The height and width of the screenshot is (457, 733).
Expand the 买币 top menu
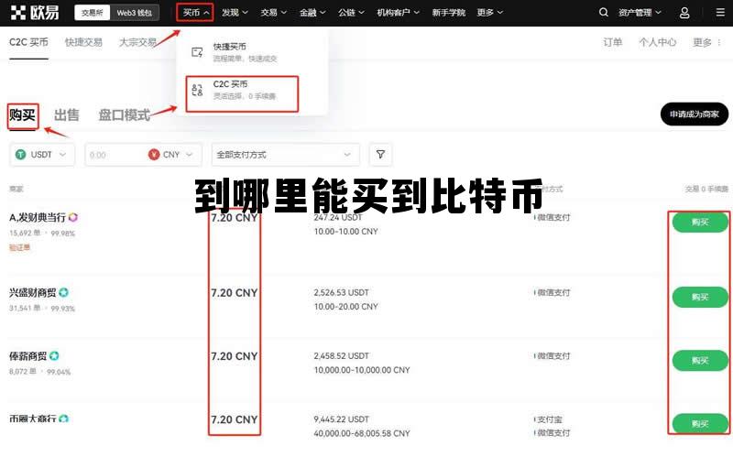tap(195, 13)
